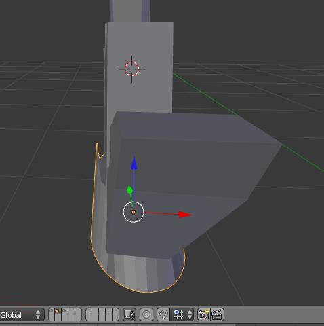Select the active orange-dot layer button
The width and height of the screenshot is (324, 326).
tap(58, 311)
